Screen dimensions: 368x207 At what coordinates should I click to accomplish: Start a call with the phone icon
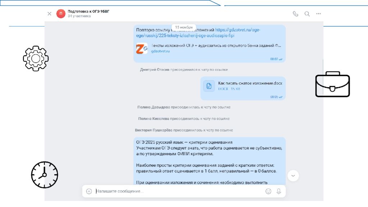[x=295, y=14]
